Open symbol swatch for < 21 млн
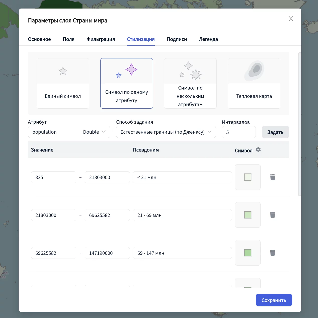The width and height of the screenshot is (318, 318). tap(248, 177)
